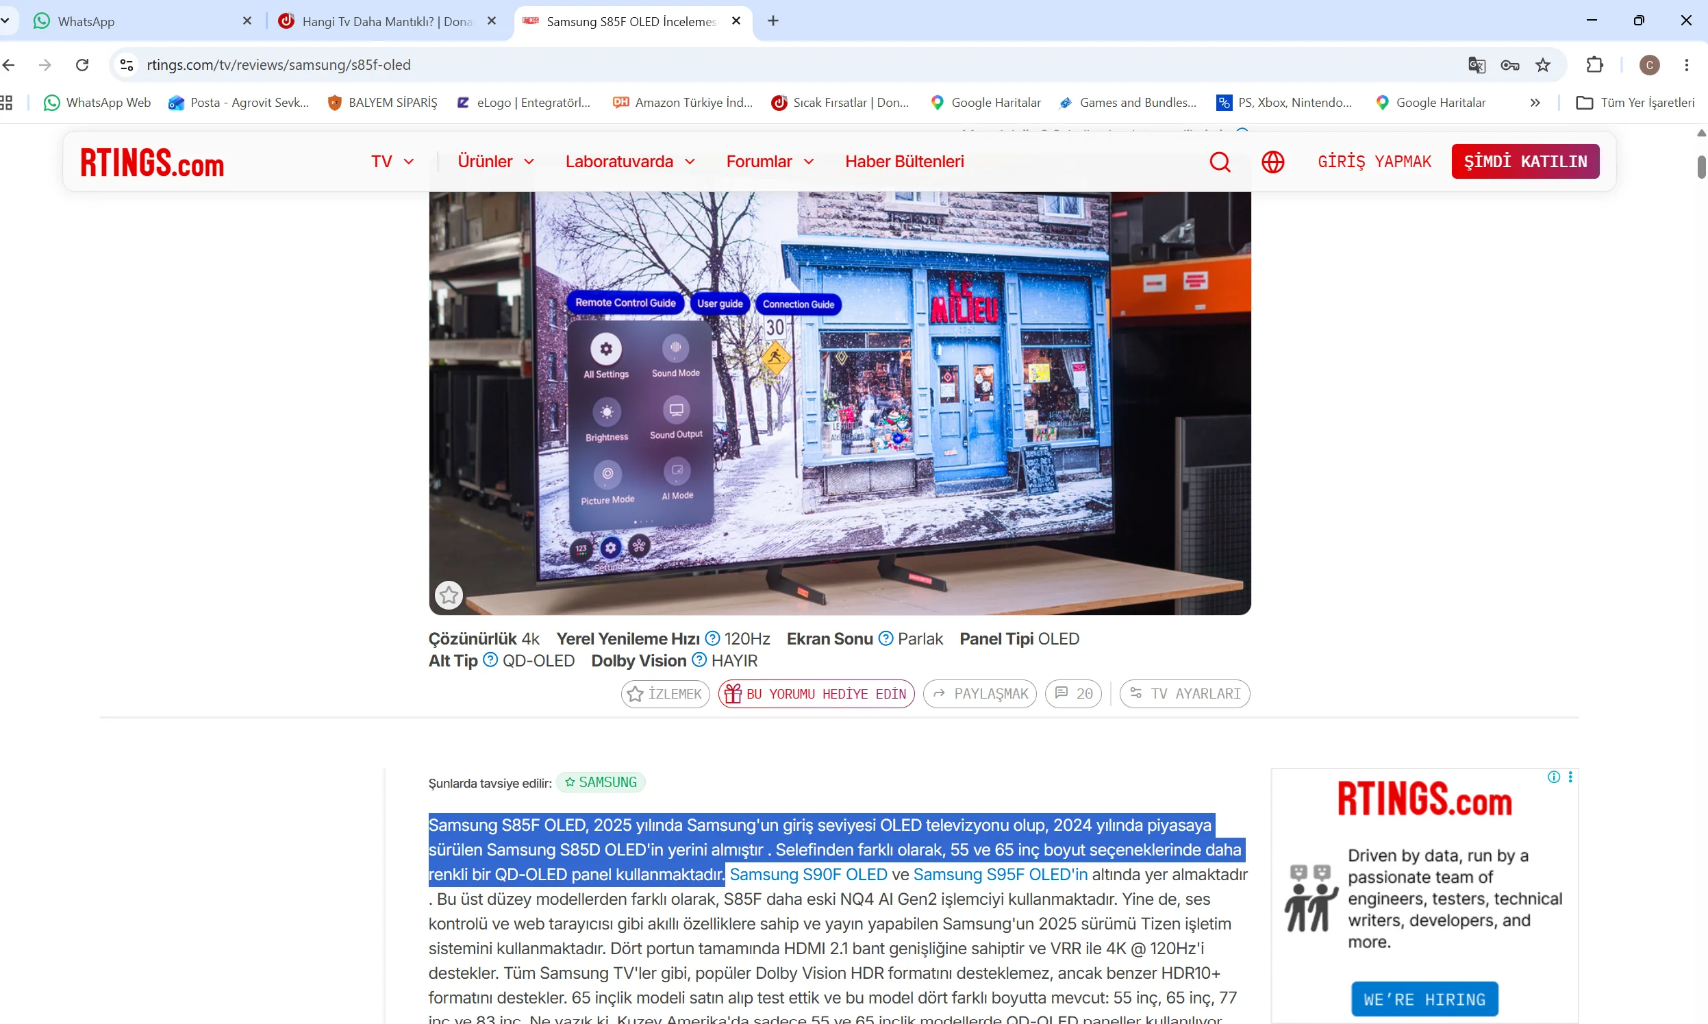Close the WhatsApp tab
This screenshot has width=1708, height=1024.
247,21
